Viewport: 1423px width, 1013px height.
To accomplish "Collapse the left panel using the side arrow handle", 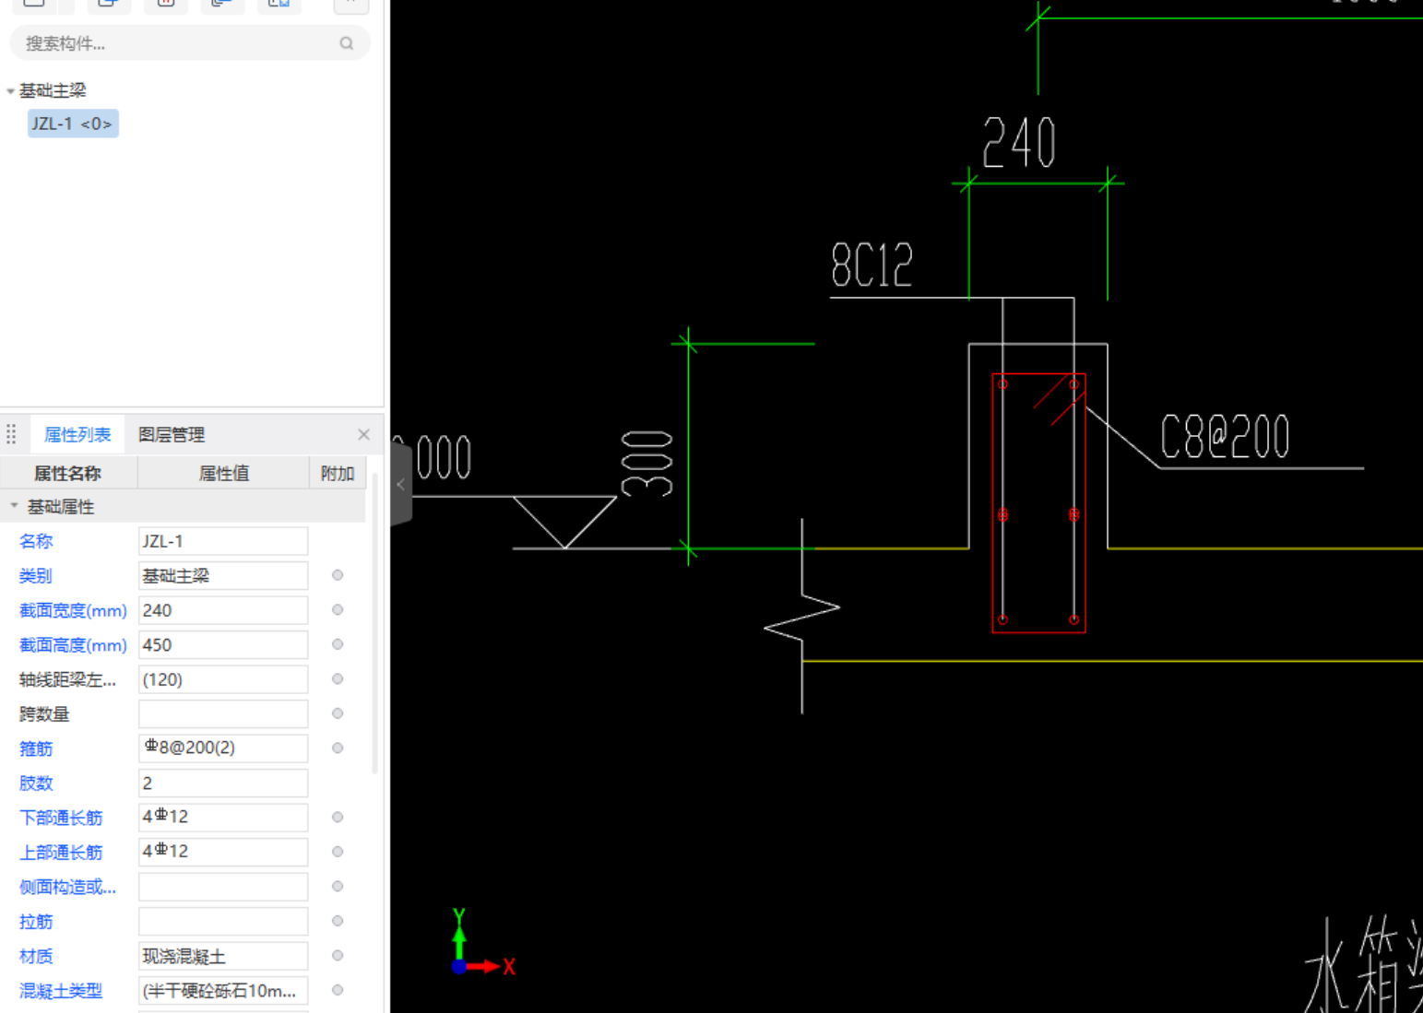I will [400, 484].
